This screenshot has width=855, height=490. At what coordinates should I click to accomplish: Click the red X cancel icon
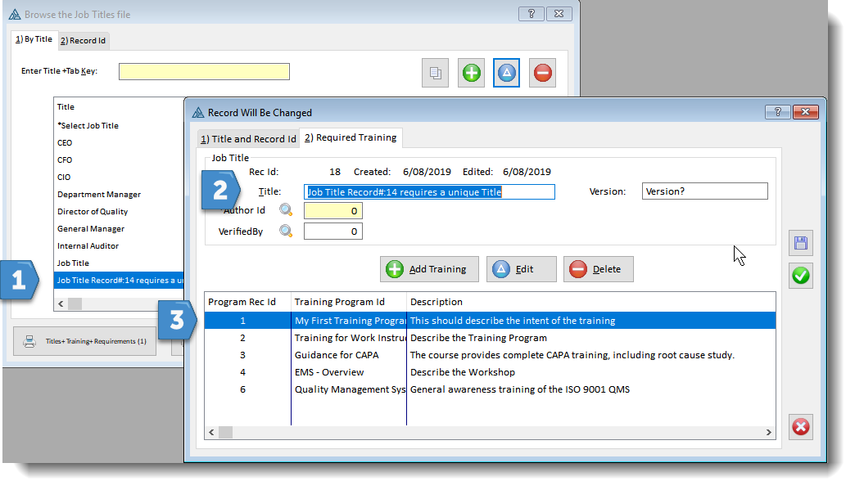tap(801, 427)
